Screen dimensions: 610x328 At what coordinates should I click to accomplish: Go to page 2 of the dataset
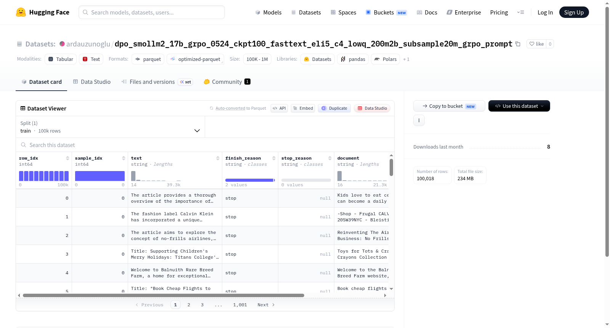[189, 305]
